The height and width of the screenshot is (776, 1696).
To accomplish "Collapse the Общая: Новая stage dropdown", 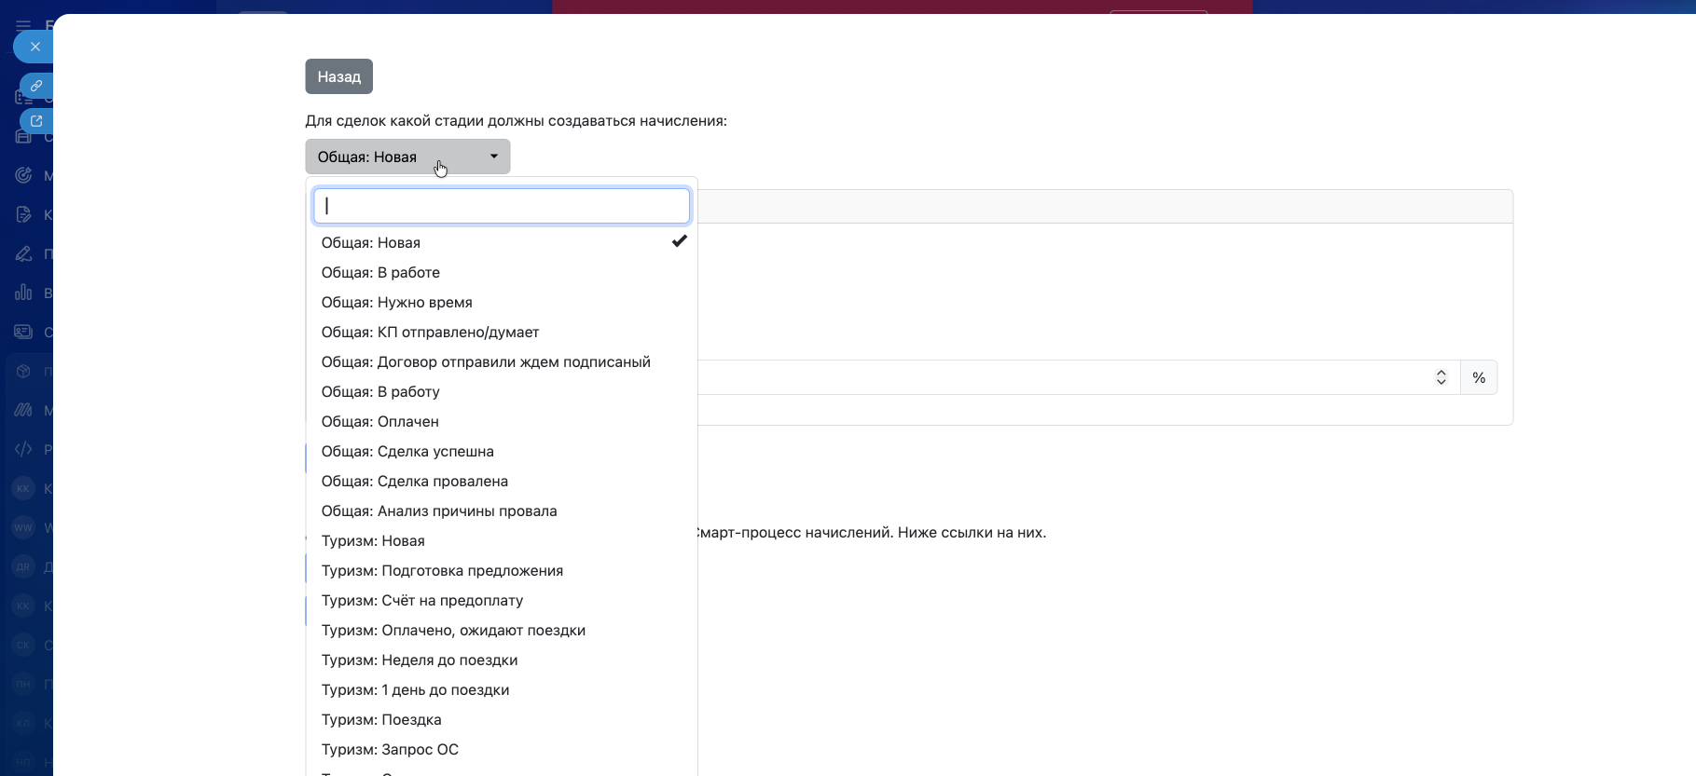I will [x=407, y=157].
